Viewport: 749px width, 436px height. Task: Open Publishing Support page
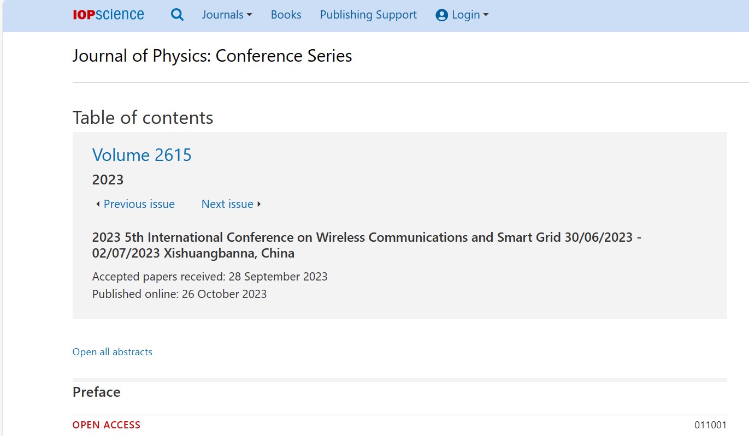[x=368, y=15]
